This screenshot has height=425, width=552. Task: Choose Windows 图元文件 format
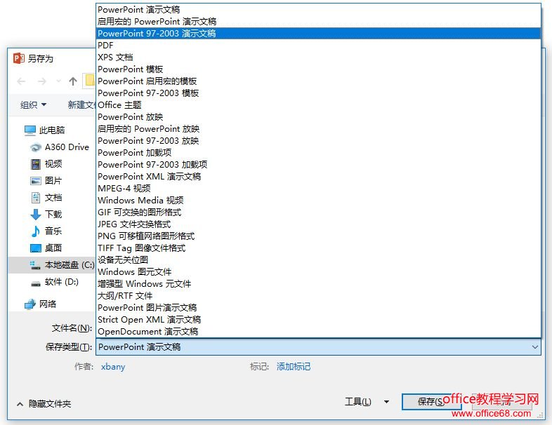click(318, 272)
